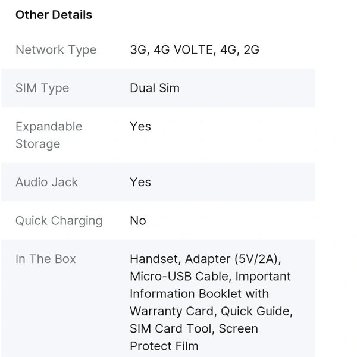This screenshot has width=357, height=357.
Task: Select the "Expandable Storage" label
Action: click(49, 135)
